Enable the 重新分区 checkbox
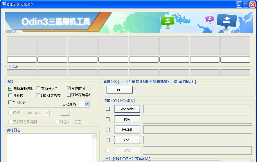 point(39,89)
